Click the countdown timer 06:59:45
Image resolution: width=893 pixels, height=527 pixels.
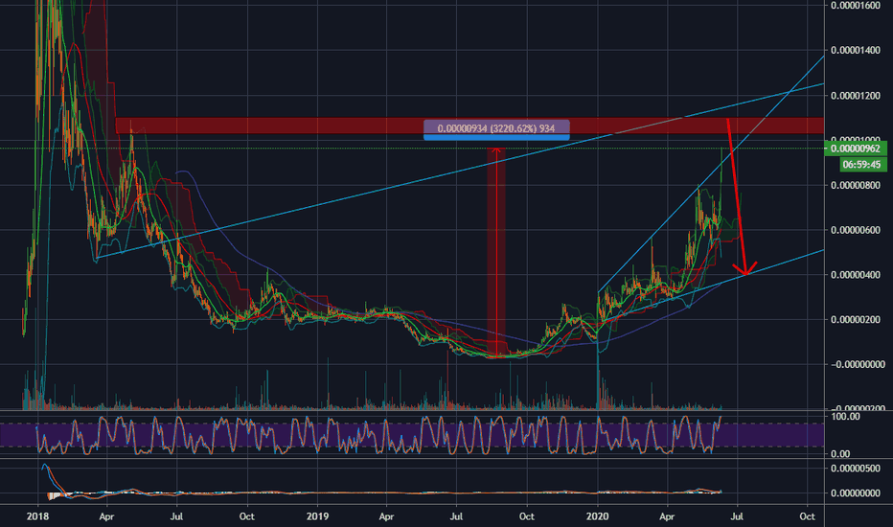(x=861, y=165)
